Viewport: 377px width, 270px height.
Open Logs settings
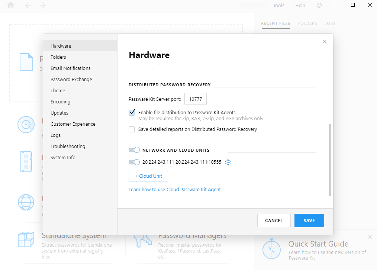80,135
